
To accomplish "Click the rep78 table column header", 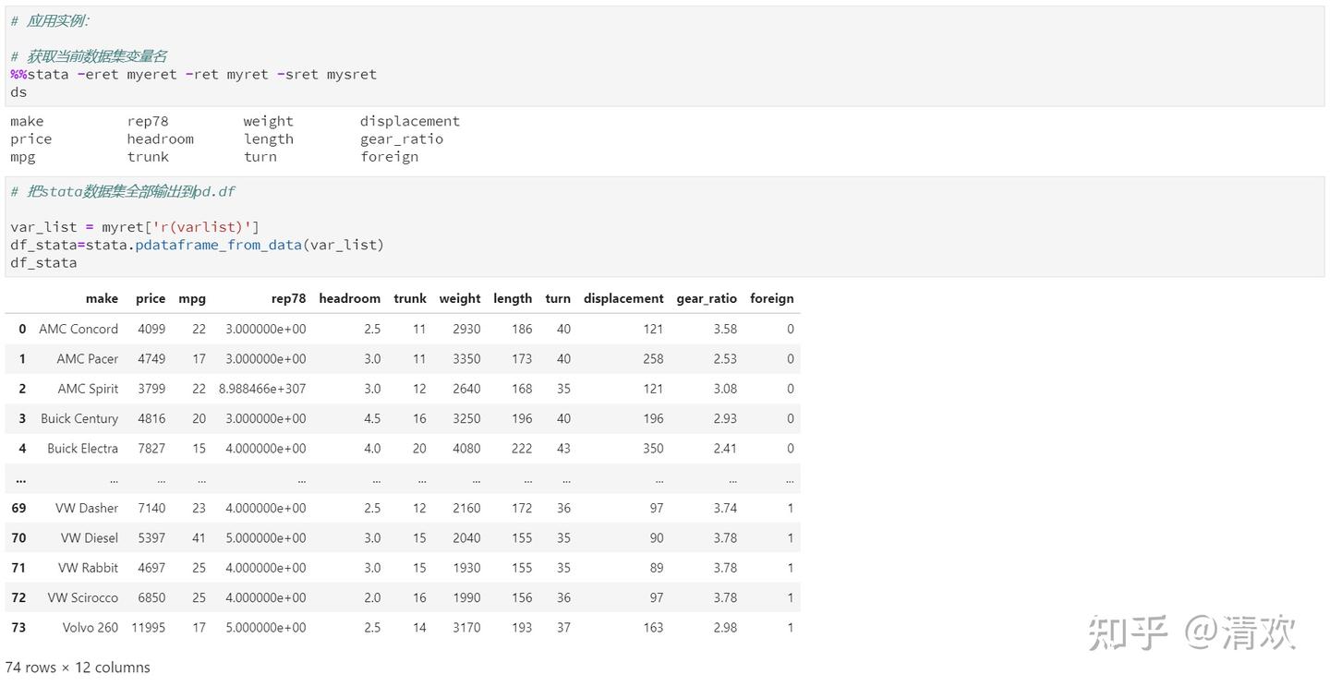I will click(288, 298).
